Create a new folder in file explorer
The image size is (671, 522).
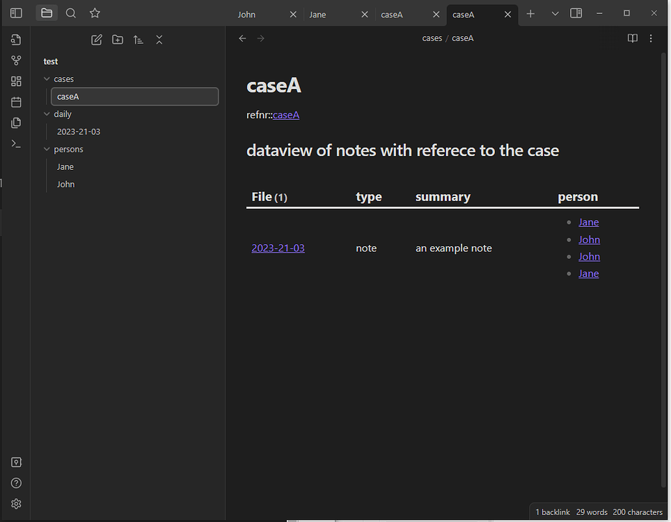(x=118, y=40)
